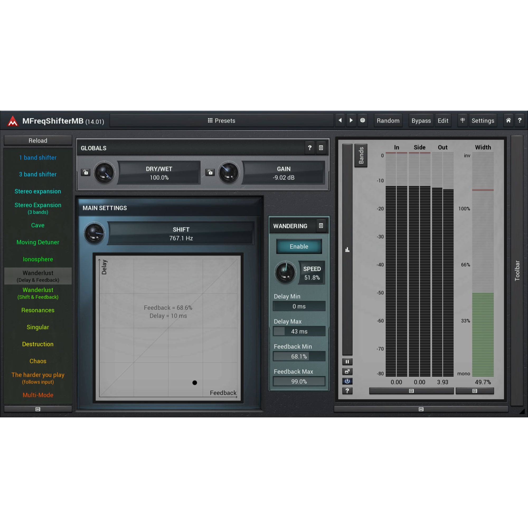Toggle the meters power button

pos(347,381)
